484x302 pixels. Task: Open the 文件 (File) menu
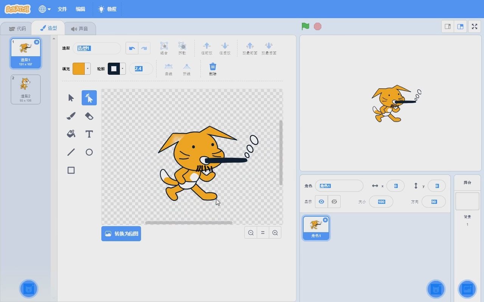click(62, 9)
